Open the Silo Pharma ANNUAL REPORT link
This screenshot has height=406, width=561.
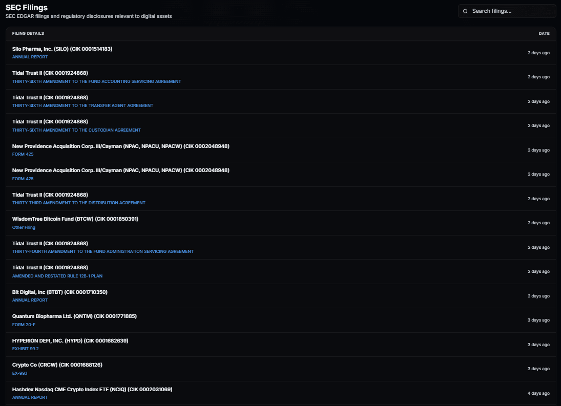pos(30,57)
